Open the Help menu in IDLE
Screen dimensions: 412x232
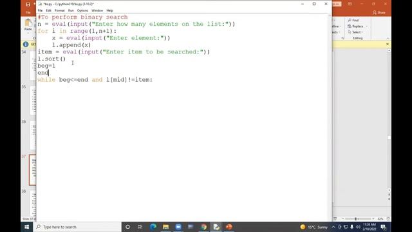coord(109,10)
